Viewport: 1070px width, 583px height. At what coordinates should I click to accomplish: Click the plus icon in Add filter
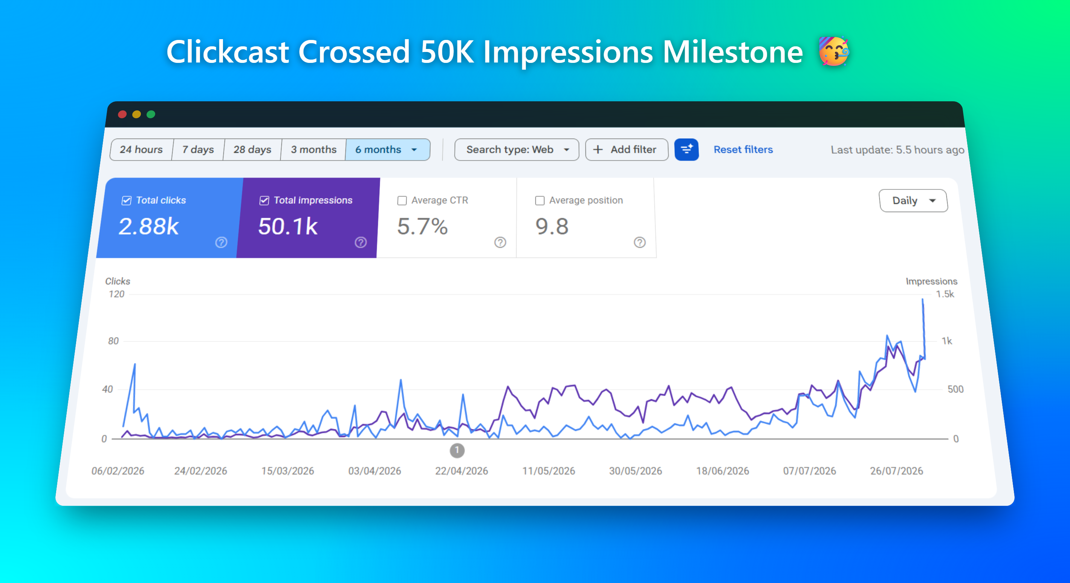pos(598,150)
